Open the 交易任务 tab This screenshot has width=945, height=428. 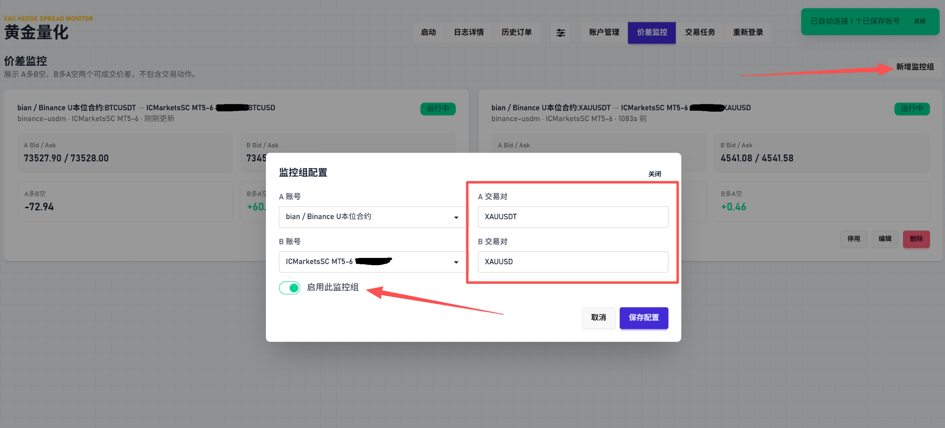(x=699, y=33)
